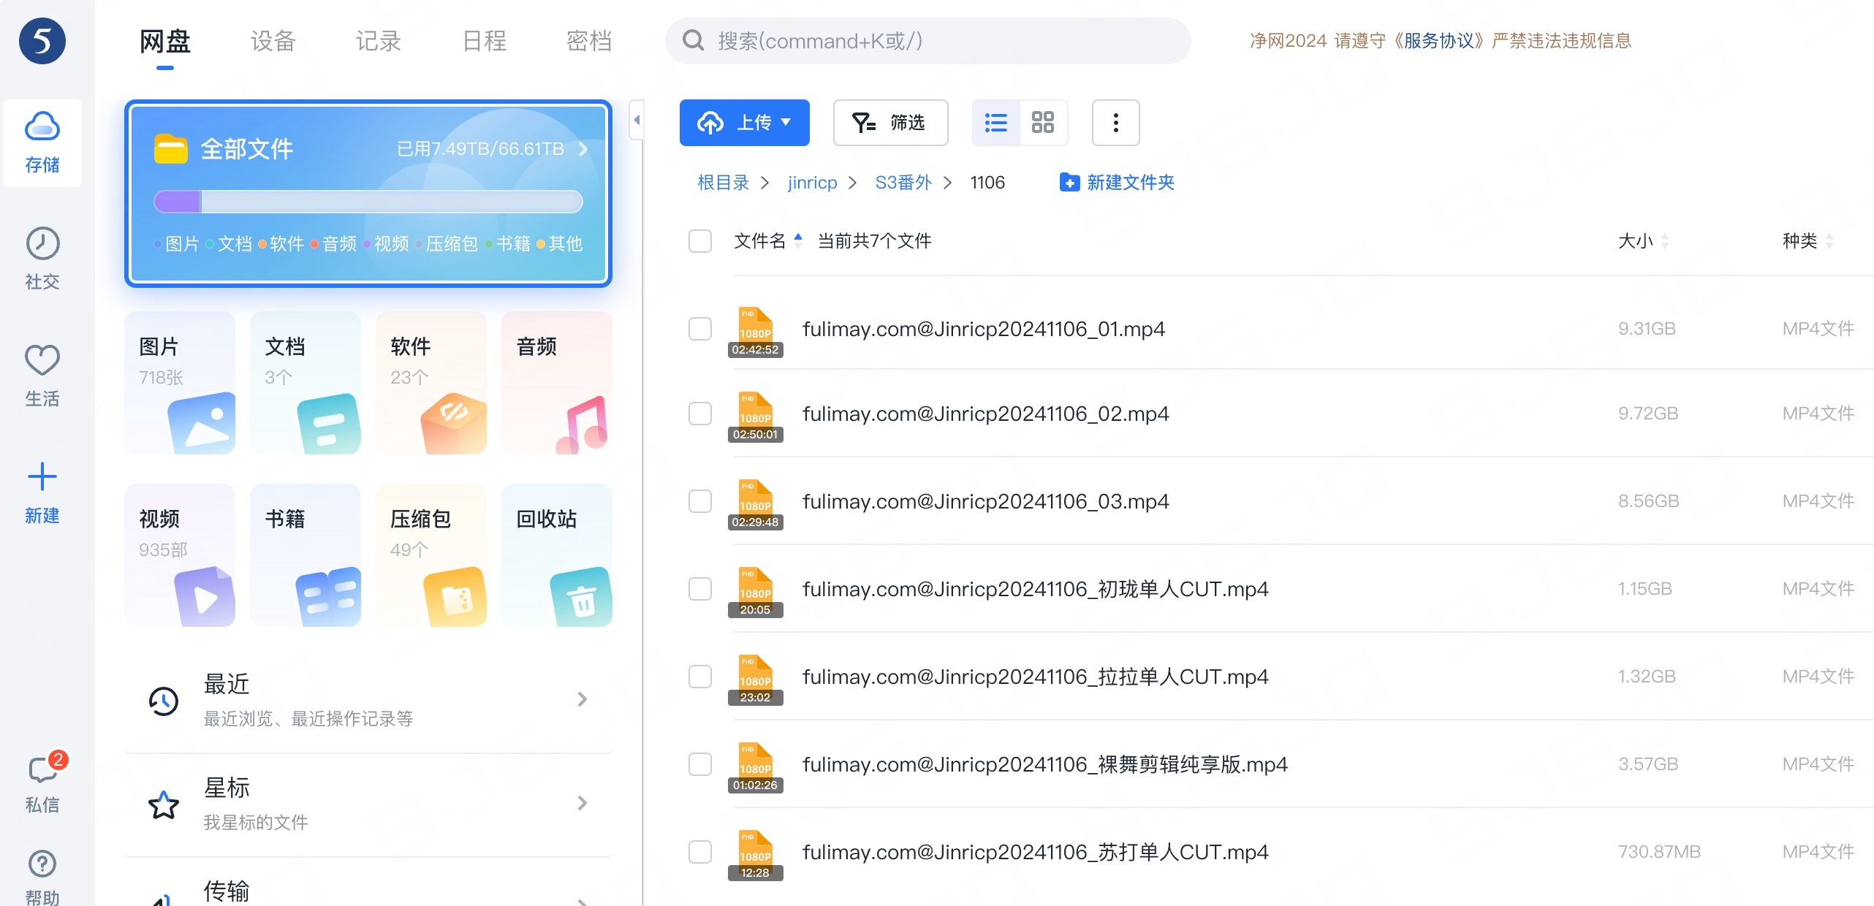Click the storage usage progress bar
This screenshot has height=906, width=1874.
coord(368,201)
